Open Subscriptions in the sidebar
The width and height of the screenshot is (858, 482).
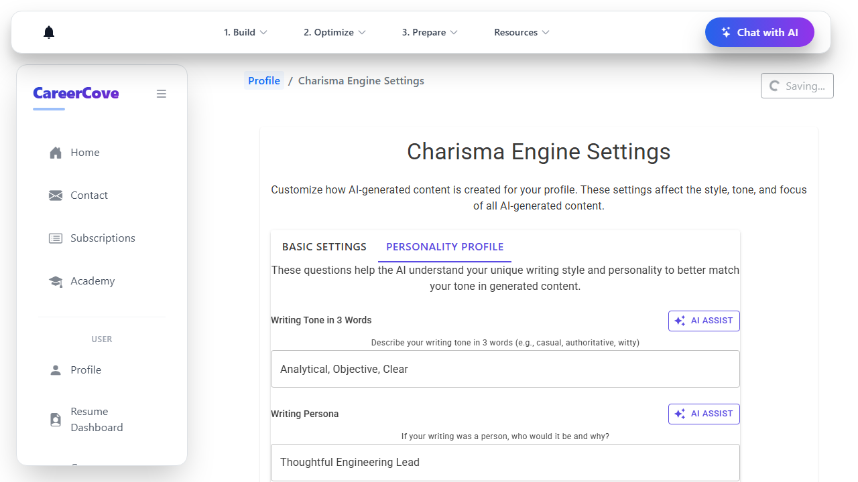pos(102,238)
